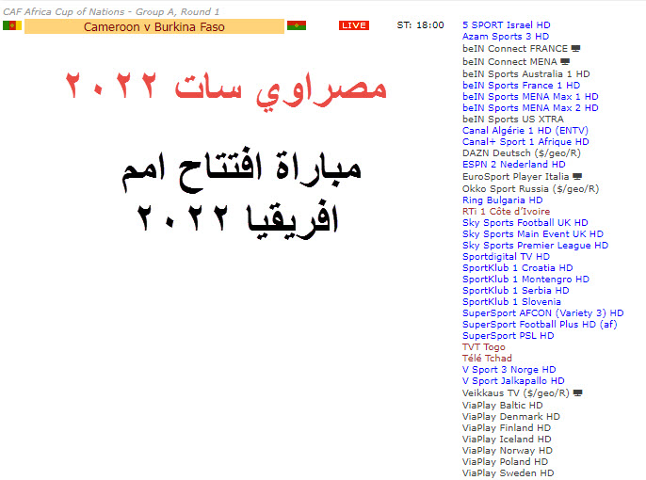This screenshot has height=480, width=646.
Task: Open 5 SPORT Israel HD channel link
Action: pyautogui.click(x=507, y=25)
